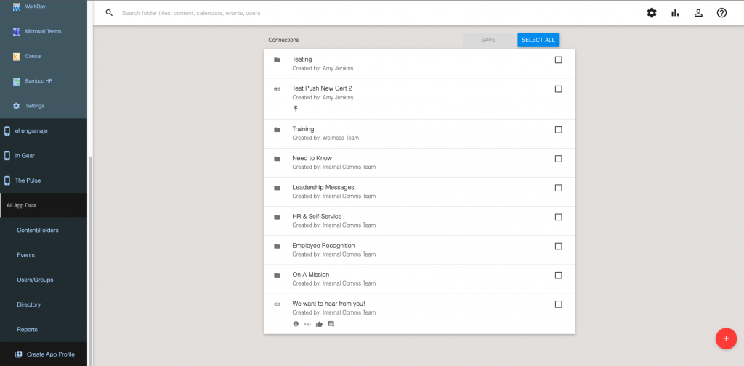Click the search magnifier icon

coord(109,13)
